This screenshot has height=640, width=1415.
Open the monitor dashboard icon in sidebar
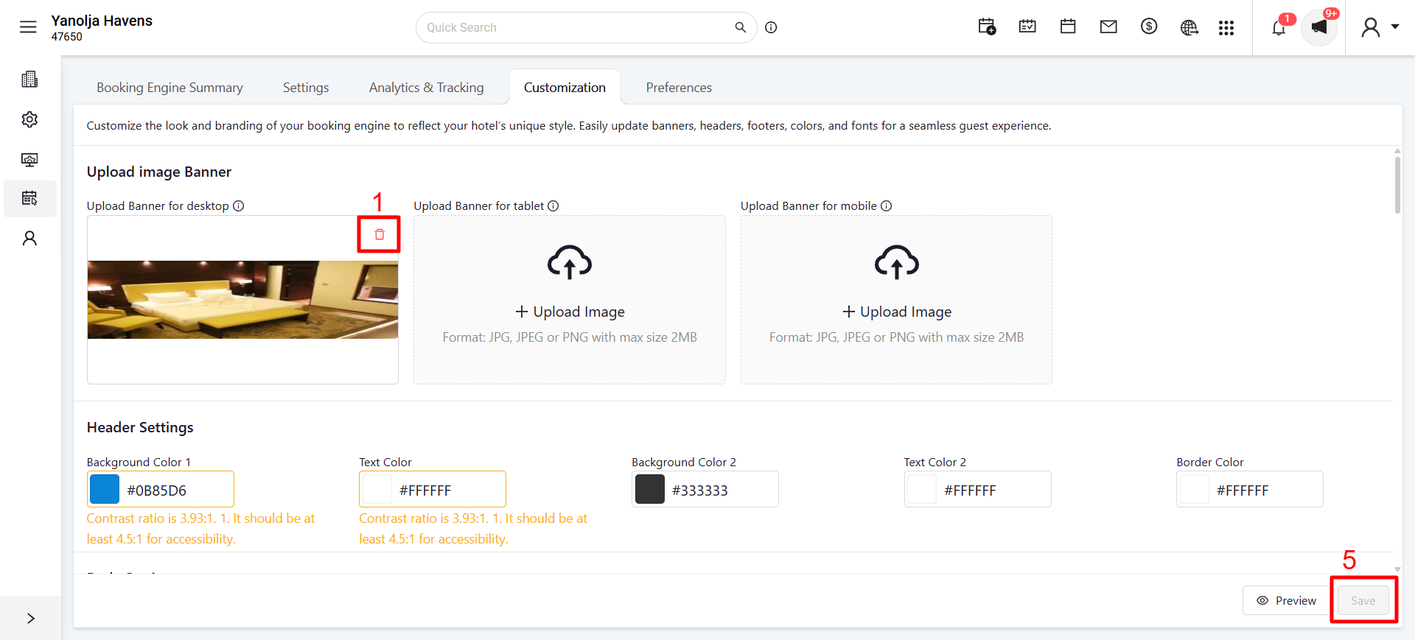coord(29,160)
